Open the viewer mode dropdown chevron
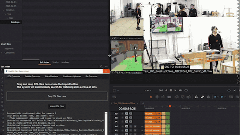The width and height of the screenshot is (240, 135). click(118, 90)
